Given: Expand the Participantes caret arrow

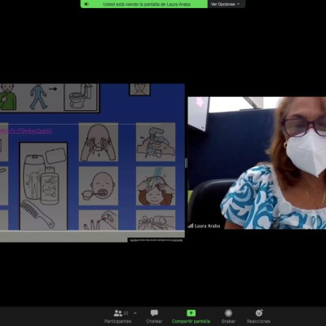Looking at the screenshot, I should pyautogui.click(x=135, y=313).
